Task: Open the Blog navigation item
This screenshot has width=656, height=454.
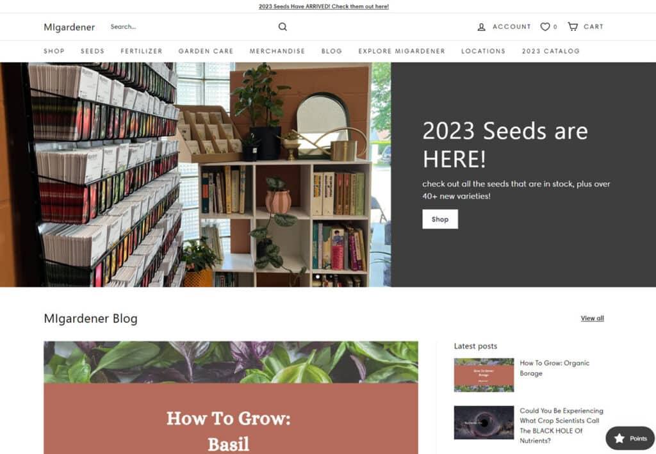Action: [x=332, y=51]
